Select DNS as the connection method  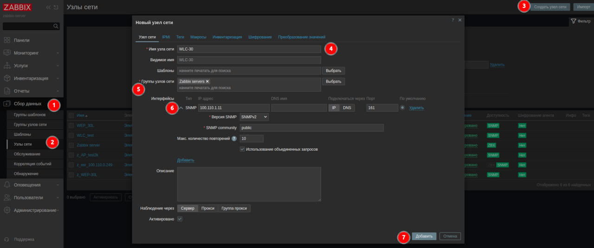[x=347, y=108]
